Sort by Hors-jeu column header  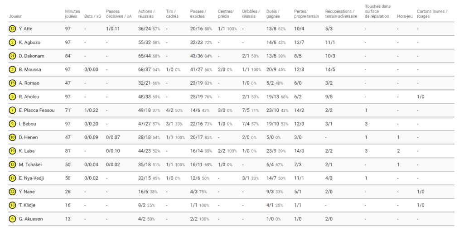(x=405, y=16)
